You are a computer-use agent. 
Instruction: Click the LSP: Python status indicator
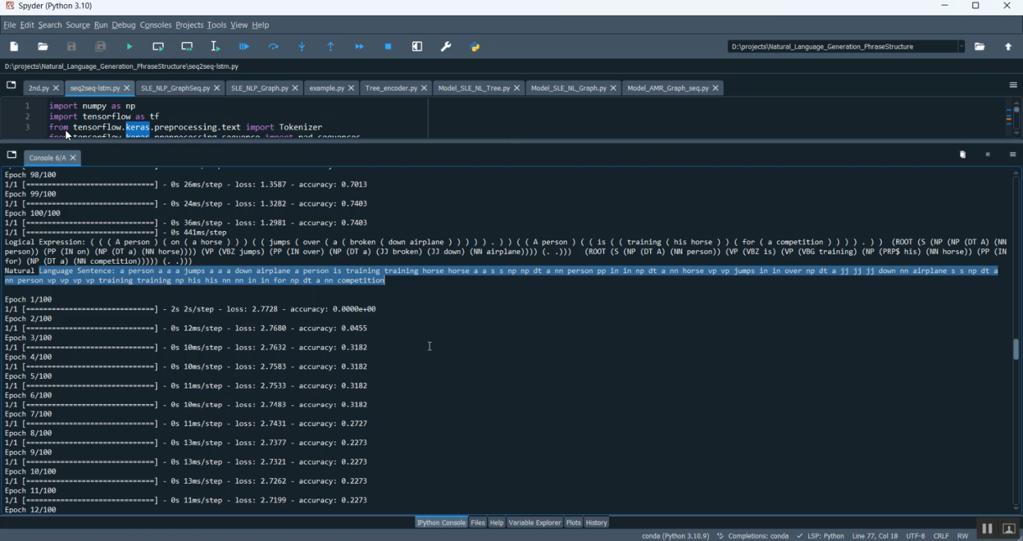tap(825, 536)
